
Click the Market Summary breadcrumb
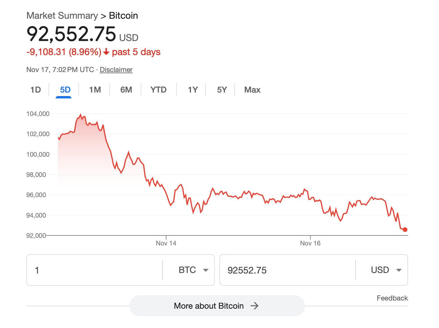[x=62, y=16]
